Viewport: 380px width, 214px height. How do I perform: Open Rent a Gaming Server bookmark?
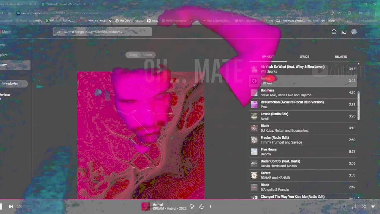pyautogui.click(x=216, y=21)
